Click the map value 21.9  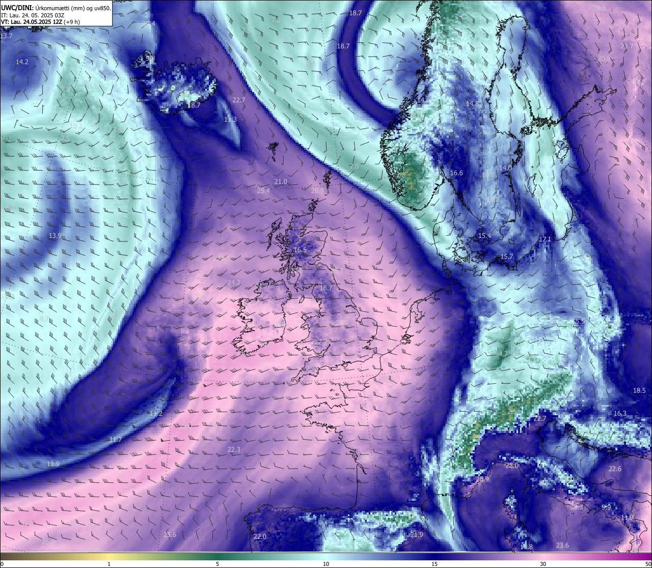pos(417,534)
